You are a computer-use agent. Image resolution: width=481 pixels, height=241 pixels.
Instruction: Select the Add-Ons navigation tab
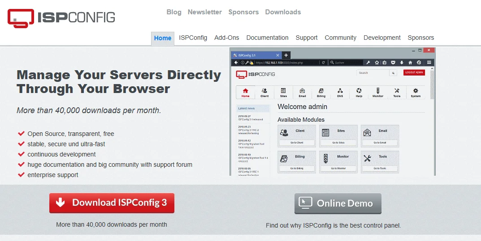pos(226,38)
